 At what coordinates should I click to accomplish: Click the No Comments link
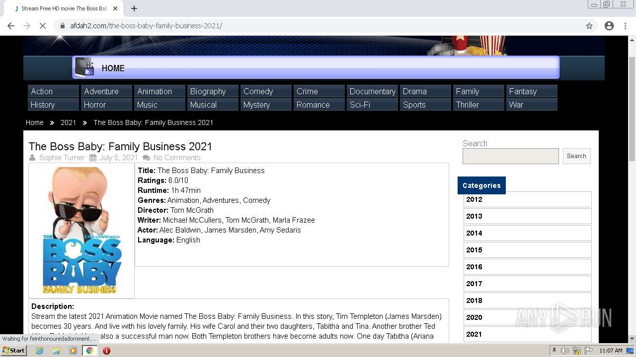click(177, 158)
